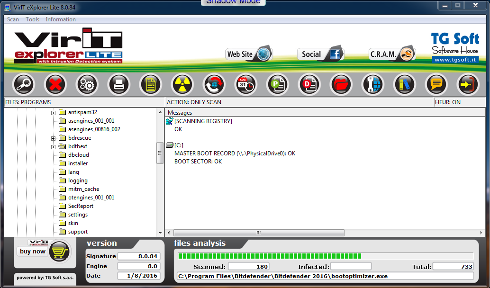
Task: Click the Engine version field 8.0
Action: click(139, 266)
